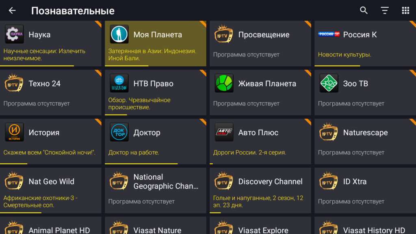The height and width of the screenshot is (234, 416).
Task: Click the Просвещение IPTV logo
Action: 224,34
